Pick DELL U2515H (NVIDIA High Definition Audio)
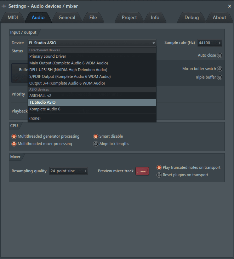The width and height of the screenshot is (234, 259). [92, 70]
